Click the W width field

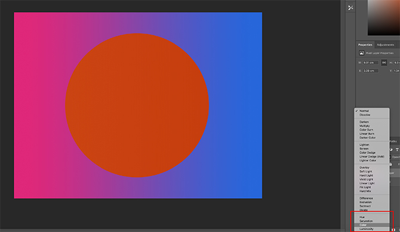click(x=371, y=63)
